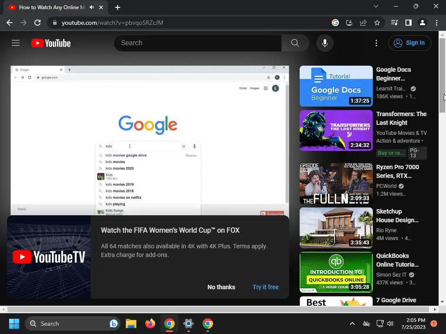Go back to previous page
The width and height of the screenshot is (446, 334).
click(10, 23)
